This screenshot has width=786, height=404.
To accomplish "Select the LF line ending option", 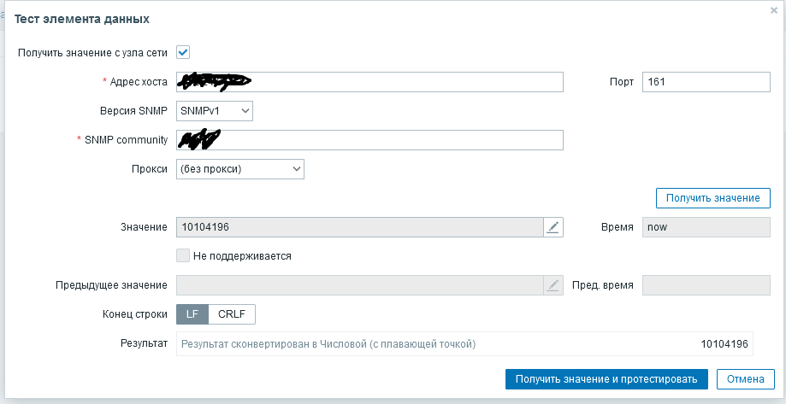I will (x=192, y=314).
